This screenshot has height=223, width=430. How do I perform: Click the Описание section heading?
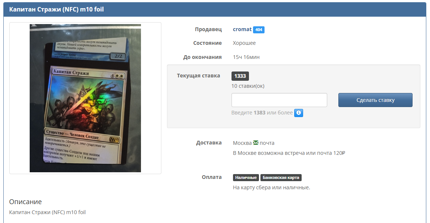click(25, 202)
